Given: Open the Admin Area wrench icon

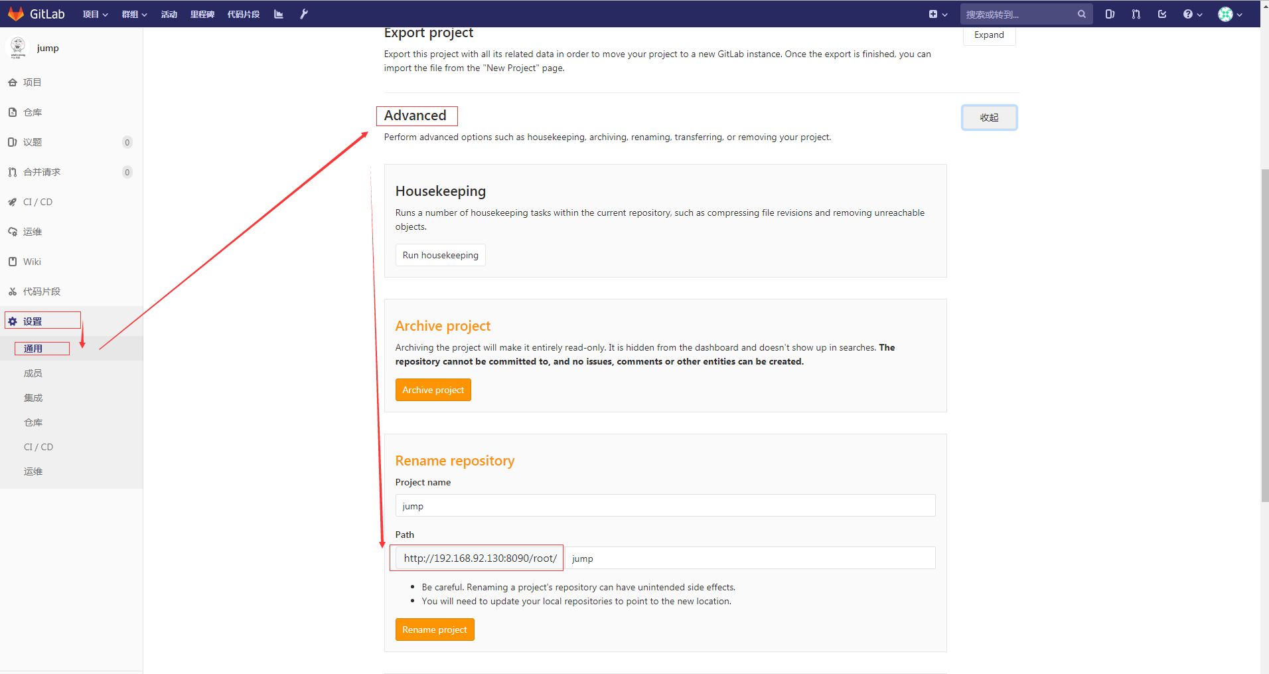Looking at the screenshot, I should click(x=303, y=13).
